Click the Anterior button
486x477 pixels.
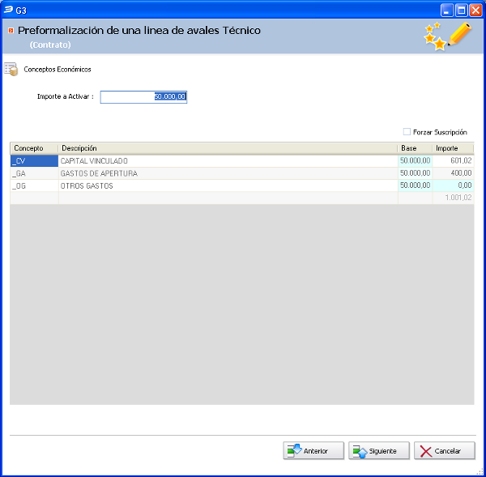[313, 450]
